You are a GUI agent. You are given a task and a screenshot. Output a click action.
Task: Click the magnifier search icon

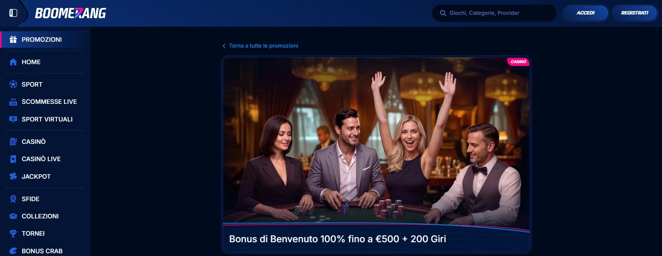pyautogui.click(x=443, y=13)
